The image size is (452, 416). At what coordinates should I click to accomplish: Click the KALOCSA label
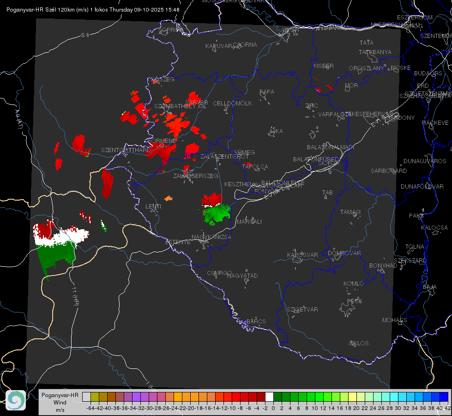coord(434,228)
